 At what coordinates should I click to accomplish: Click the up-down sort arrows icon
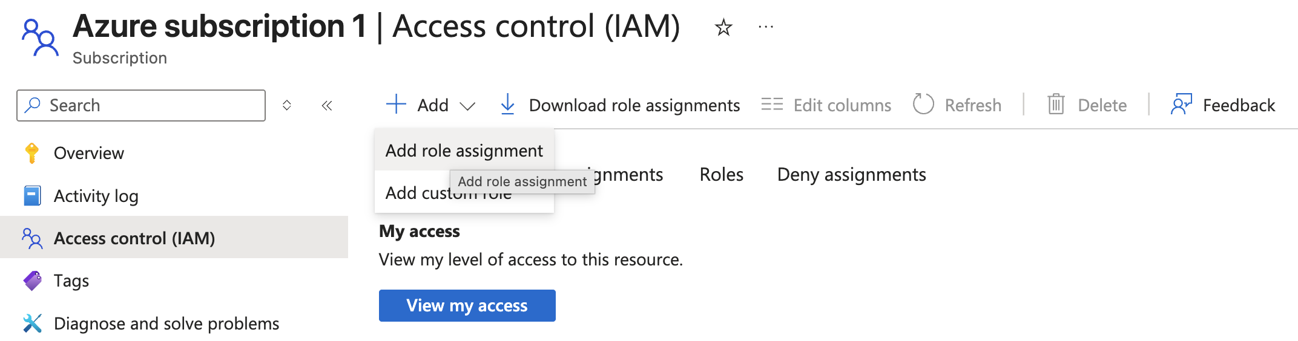coord(287,105)
